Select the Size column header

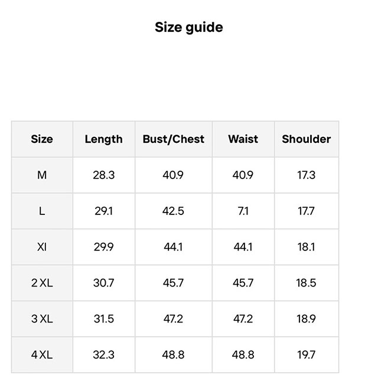click(x=42, y=139)
